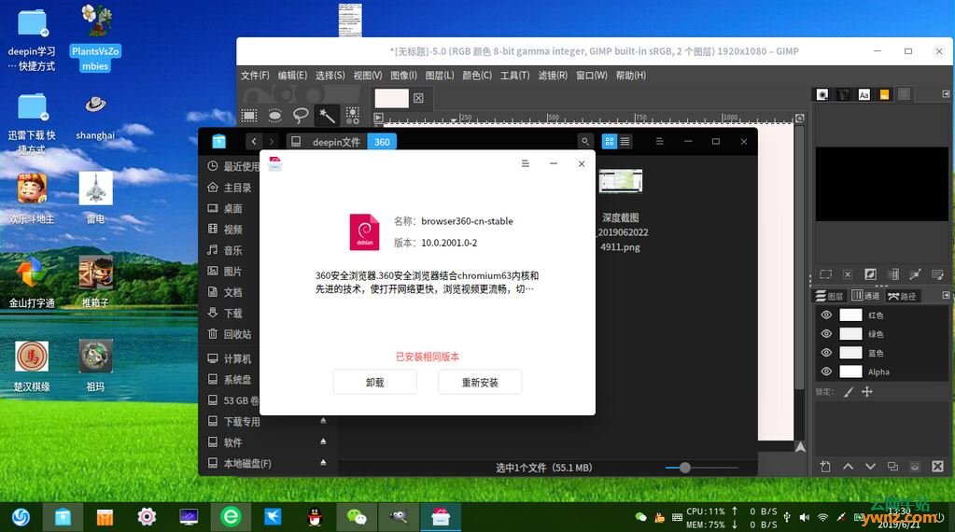Toggle visibility of 红色 channel
The height and width of the screenshot is (532, 955).
pyautogui.click(x=826, y=315)
